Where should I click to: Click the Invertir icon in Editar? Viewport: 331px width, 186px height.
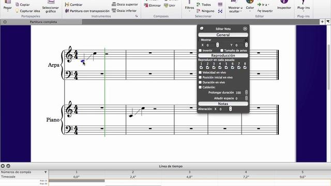pos(260,11)
